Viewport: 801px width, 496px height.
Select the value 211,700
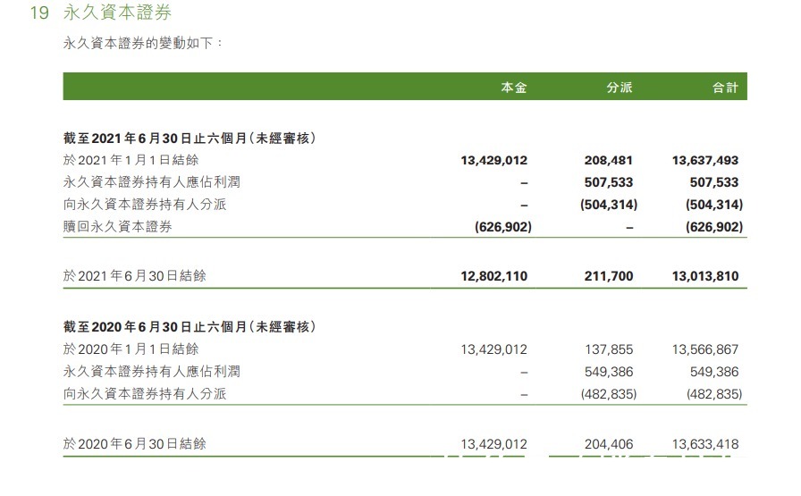[609, 276]
